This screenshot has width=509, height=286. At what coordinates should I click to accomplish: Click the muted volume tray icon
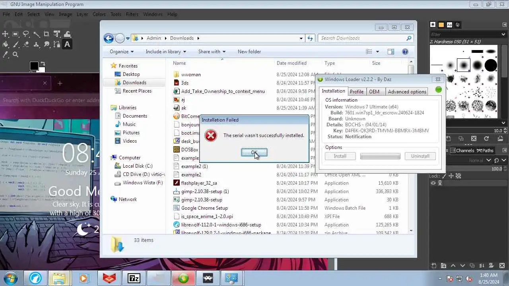coord(469,279)
